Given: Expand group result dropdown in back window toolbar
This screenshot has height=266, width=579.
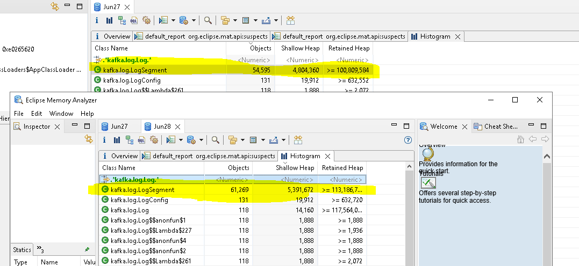Looking at the screenshot, I should pos(235,20).
